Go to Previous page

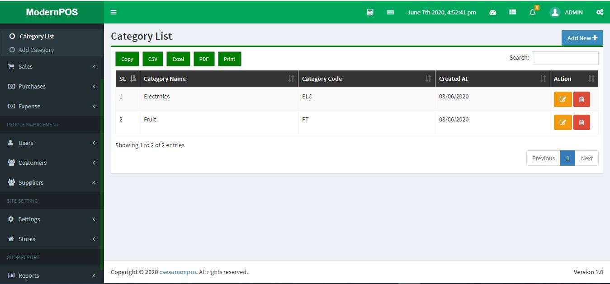pyautogui.click(x=544, y=158)
